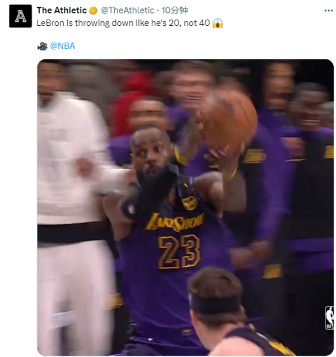Click the sponsor patch on the jersey
336x357 pixels.
point(189,203)
